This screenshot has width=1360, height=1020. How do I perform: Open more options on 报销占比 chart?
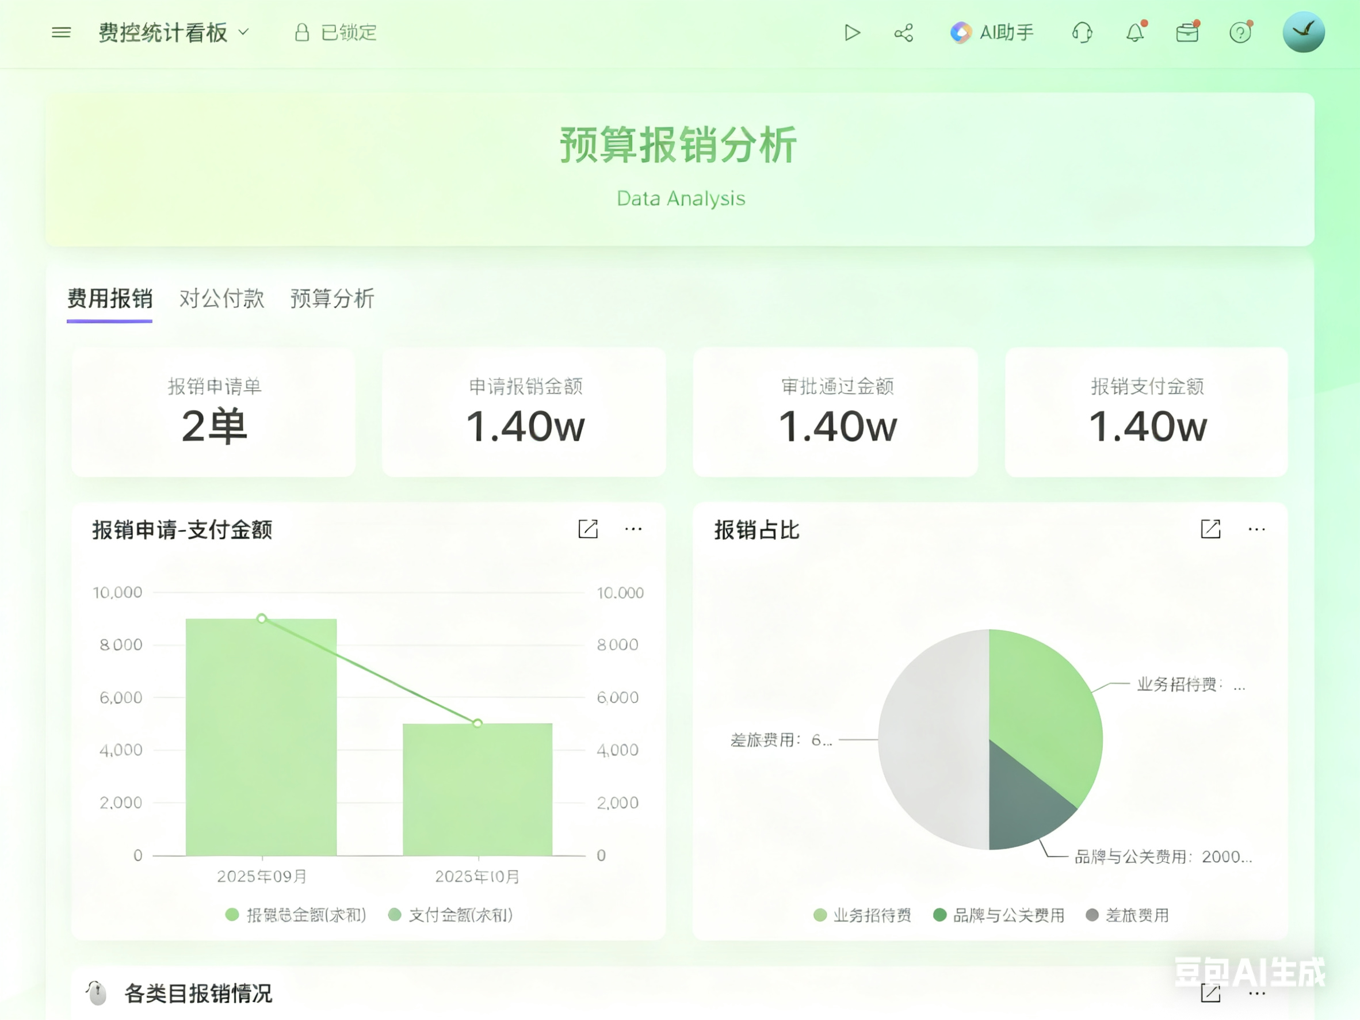pyautogui.click(x=1256, y=529)
